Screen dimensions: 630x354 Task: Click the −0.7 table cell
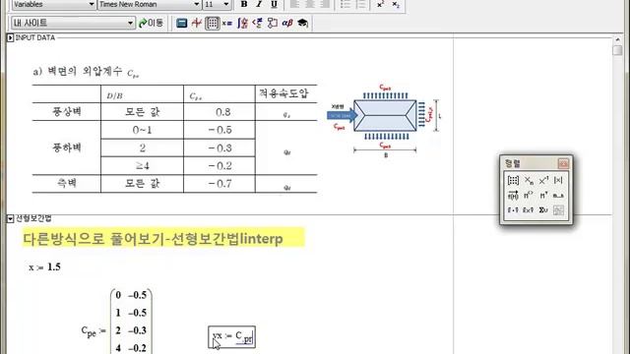(220, 184)
